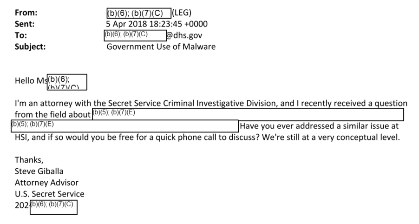This screenshot has height=224, width=419.
Task: Click the subject "Government Use of Malware"
Action: pyautogui.click(x=161, y=46)
